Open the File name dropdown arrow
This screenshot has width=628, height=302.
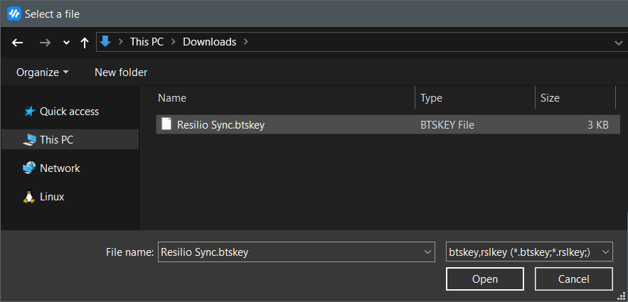coord(427,252)
